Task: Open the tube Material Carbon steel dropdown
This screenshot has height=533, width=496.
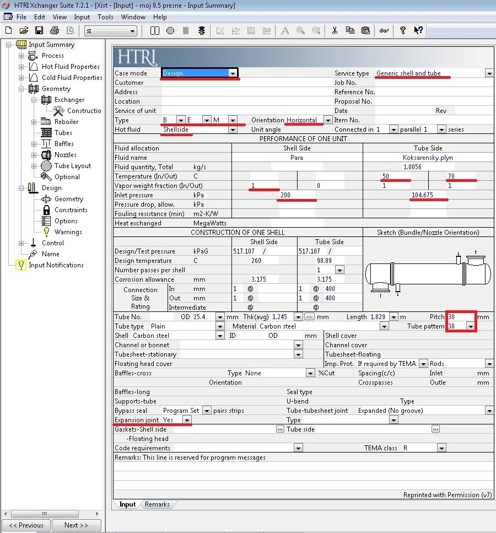Action: tap(384, 326)
